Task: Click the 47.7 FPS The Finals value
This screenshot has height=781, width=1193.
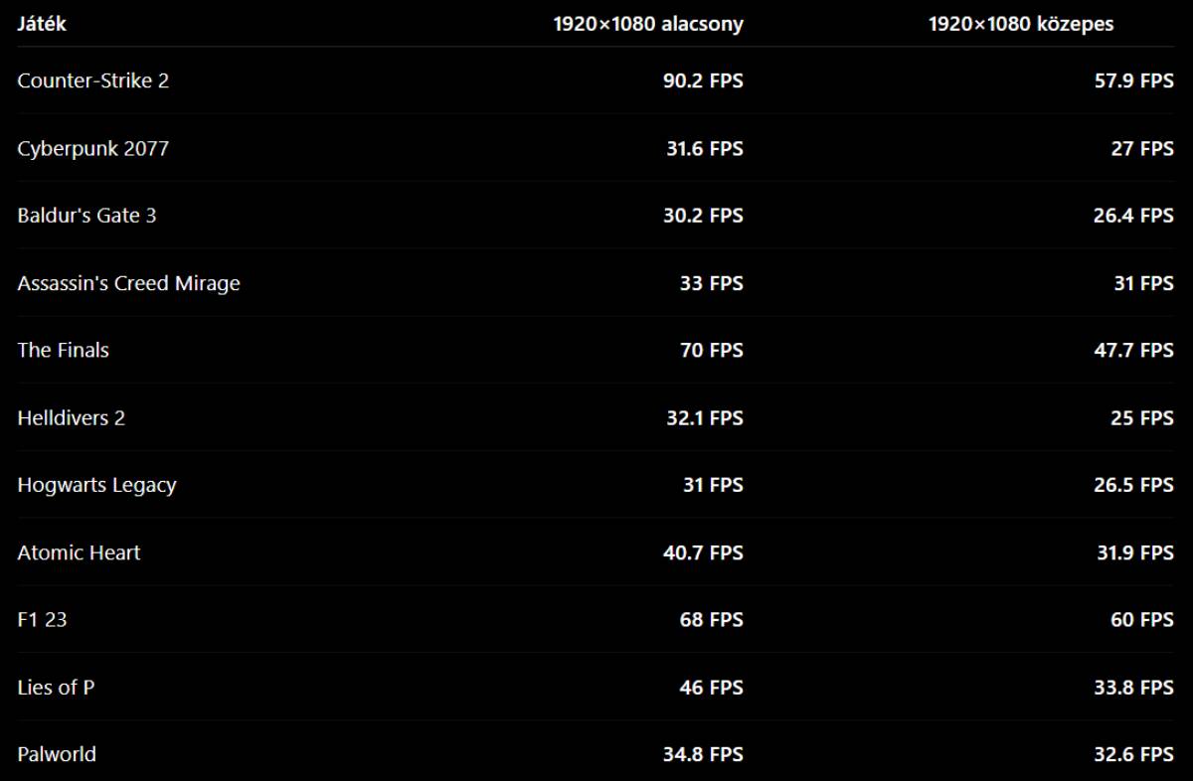Action: click(x=1134, y=351)
